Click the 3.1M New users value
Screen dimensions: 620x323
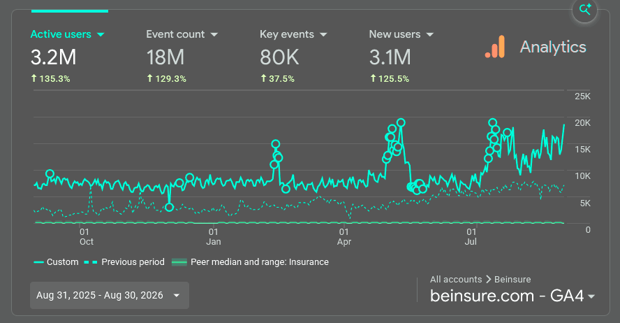point(390,57)
